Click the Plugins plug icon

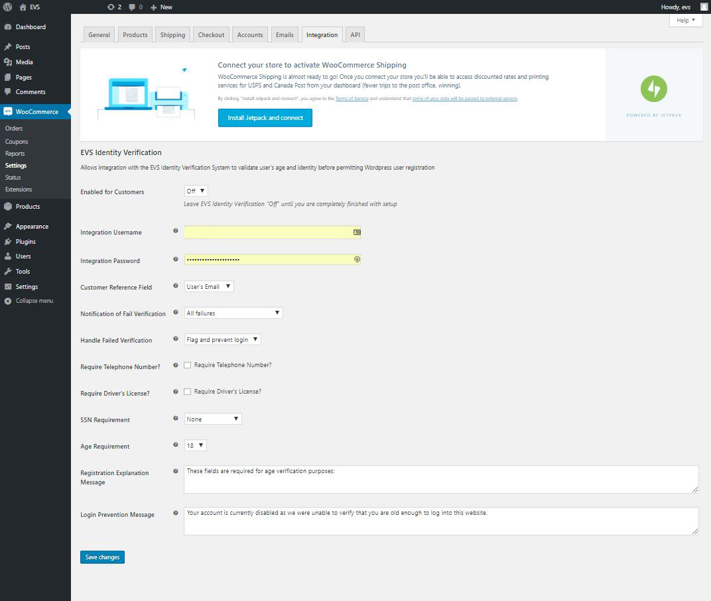[8, 242]
